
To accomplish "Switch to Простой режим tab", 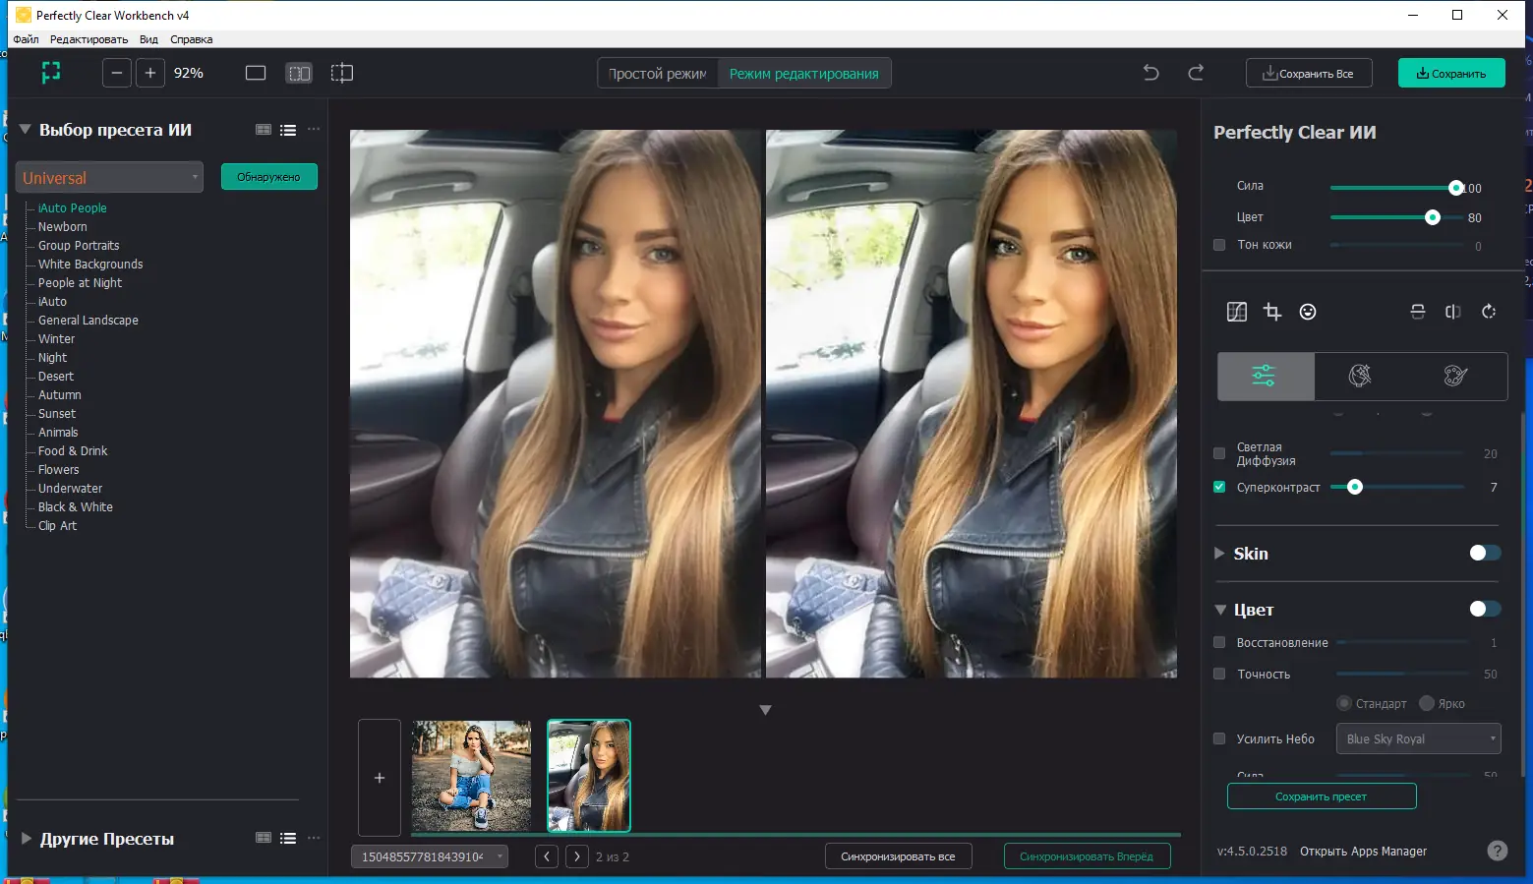I will tap(658, 74).
